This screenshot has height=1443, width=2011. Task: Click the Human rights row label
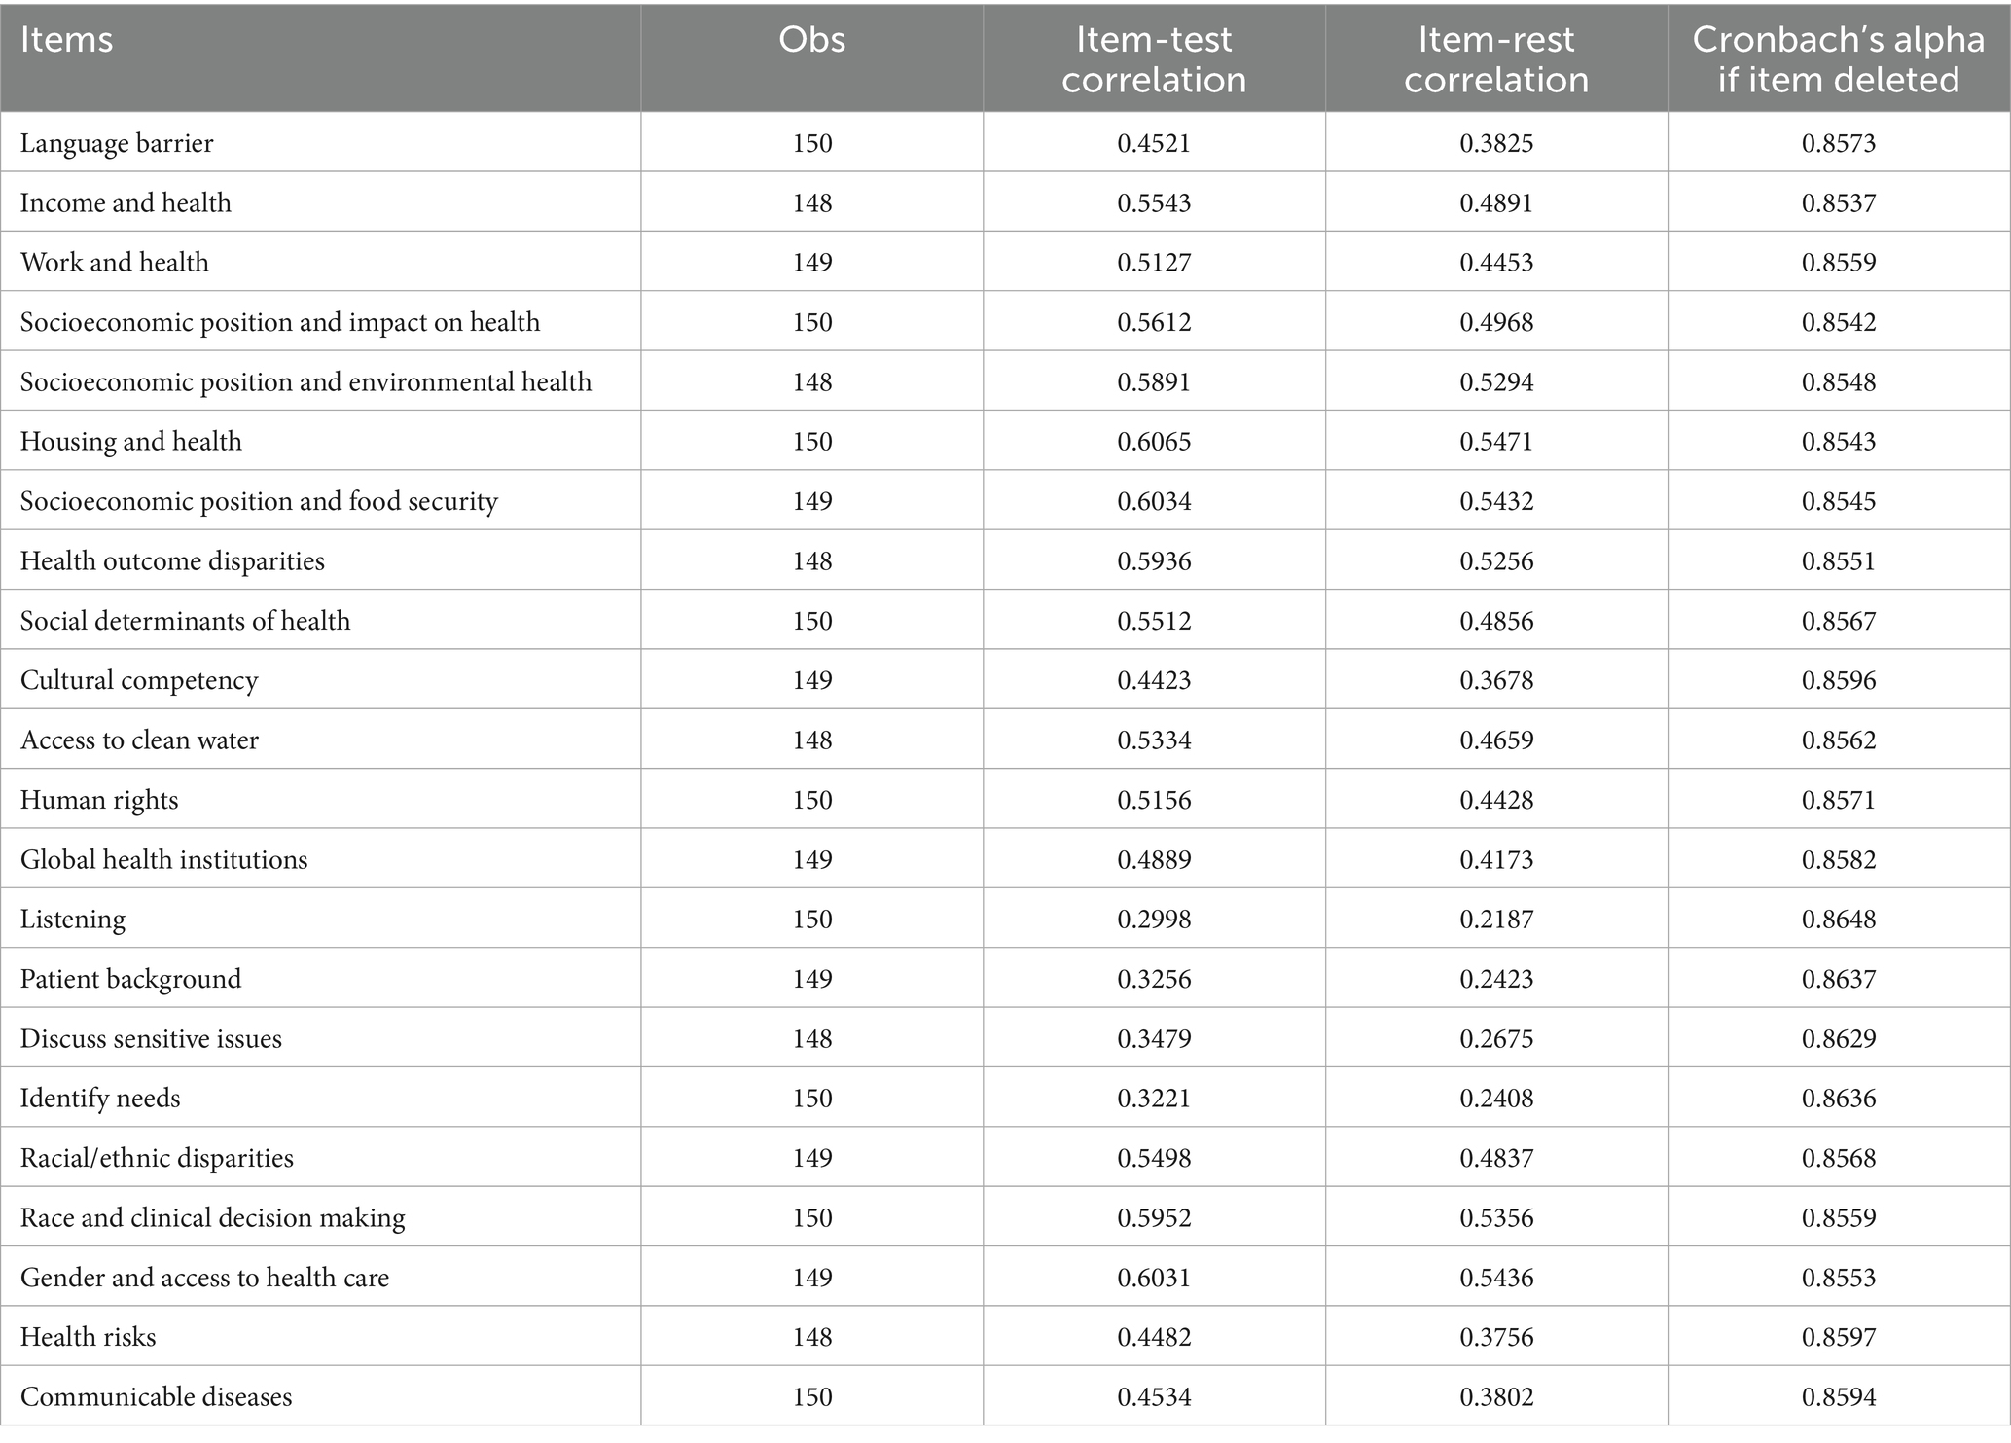(x=99, y=800)
